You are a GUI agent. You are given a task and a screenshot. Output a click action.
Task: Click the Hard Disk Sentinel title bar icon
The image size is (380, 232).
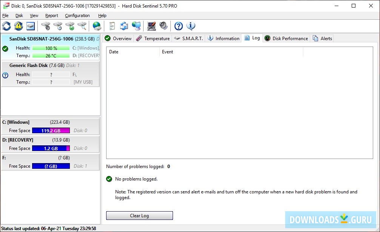6,6
